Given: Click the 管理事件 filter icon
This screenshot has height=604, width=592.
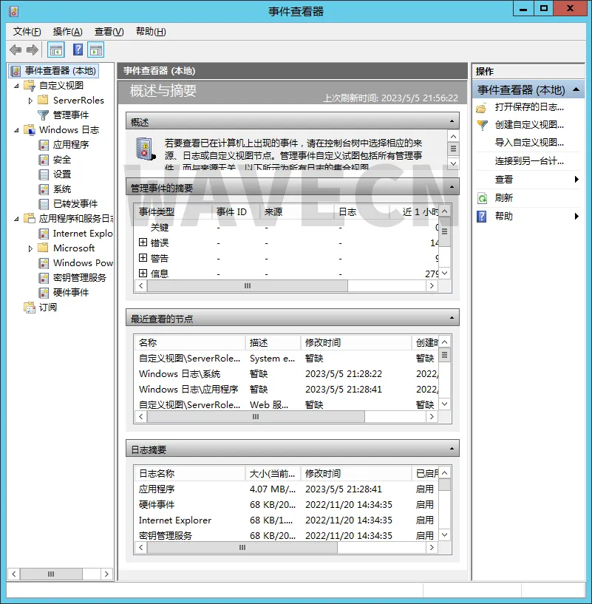Looking at the screenshot, I should click(43, 115).
